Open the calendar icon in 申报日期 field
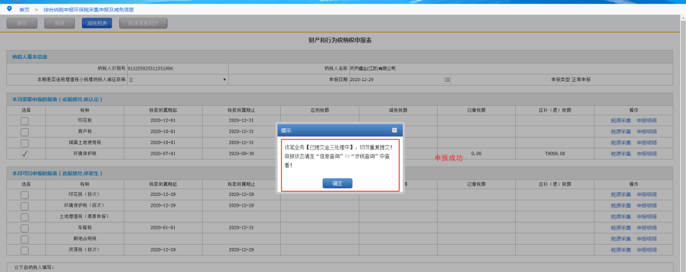Viewport: 686px width, 272px height. point(447,80)
